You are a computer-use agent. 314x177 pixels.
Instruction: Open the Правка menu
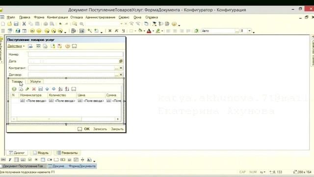click(25, 17)
